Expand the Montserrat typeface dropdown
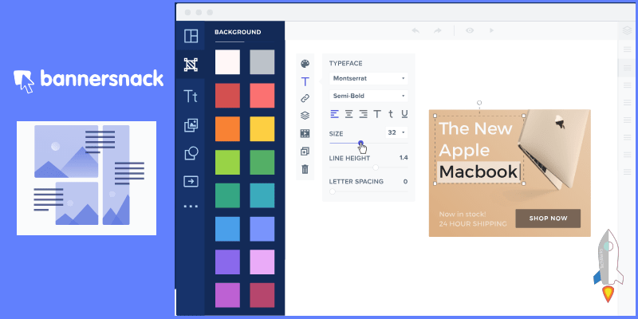 pos(368,78)
